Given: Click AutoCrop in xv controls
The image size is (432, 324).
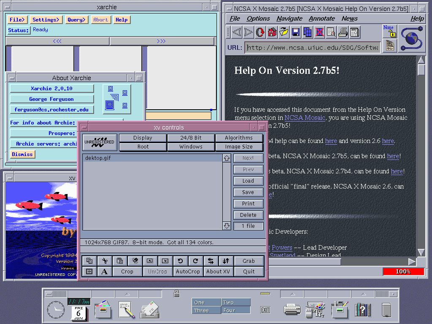Looking at the screenshot, I should (x=188, y=271).
